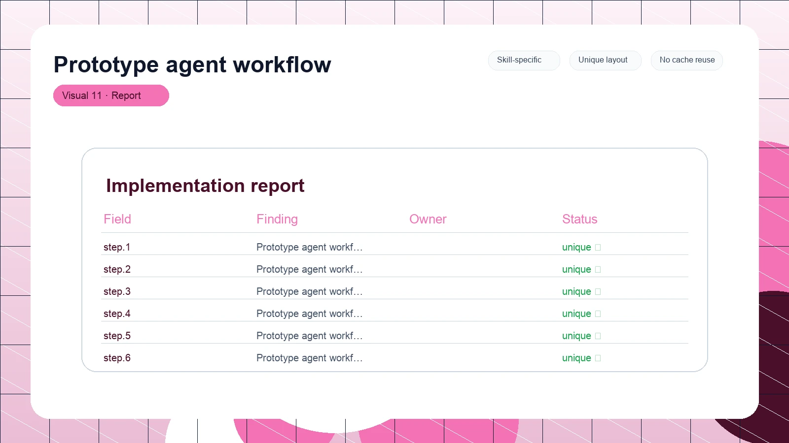Viewport: 789px width, 443px height.
Task: Select the step.3 field cell
Action: [117, 291]
